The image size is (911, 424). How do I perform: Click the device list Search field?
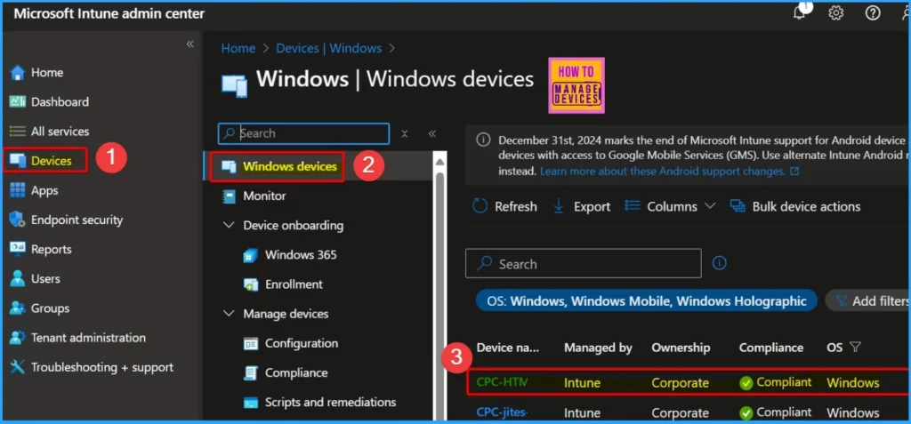point(584,264)
